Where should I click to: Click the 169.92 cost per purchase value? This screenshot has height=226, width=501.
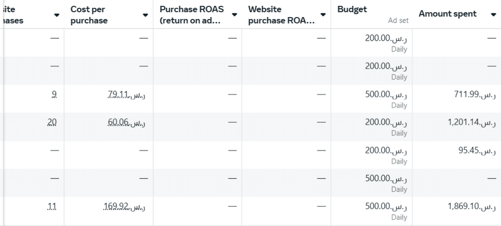(124, 207)
